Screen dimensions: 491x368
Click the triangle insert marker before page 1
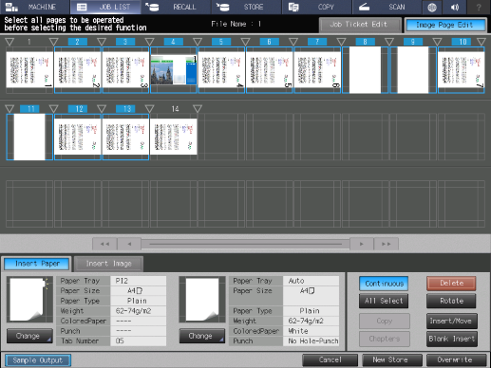pyautogui.click(x=9, y=42)
